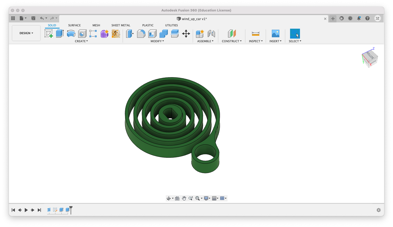Open the Timeline settings gear

(379, 210)
